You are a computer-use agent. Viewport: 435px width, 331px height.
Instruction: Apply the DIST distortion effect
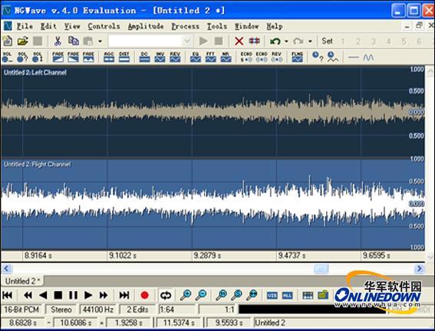124,57
